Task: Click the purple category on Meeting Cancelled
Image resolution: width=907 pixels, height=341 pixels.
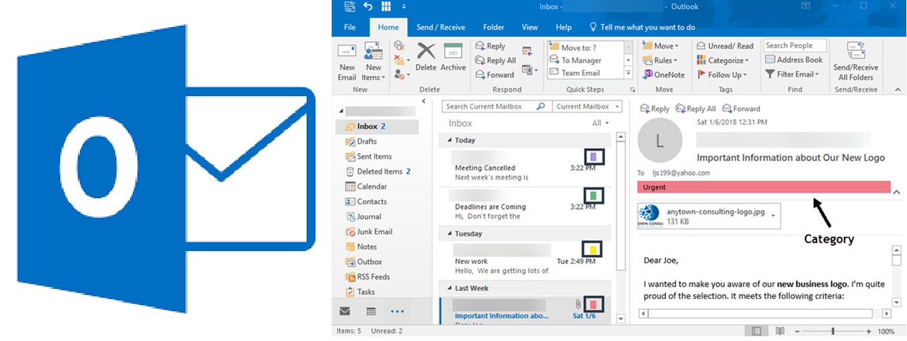Action: coord(594,156)
